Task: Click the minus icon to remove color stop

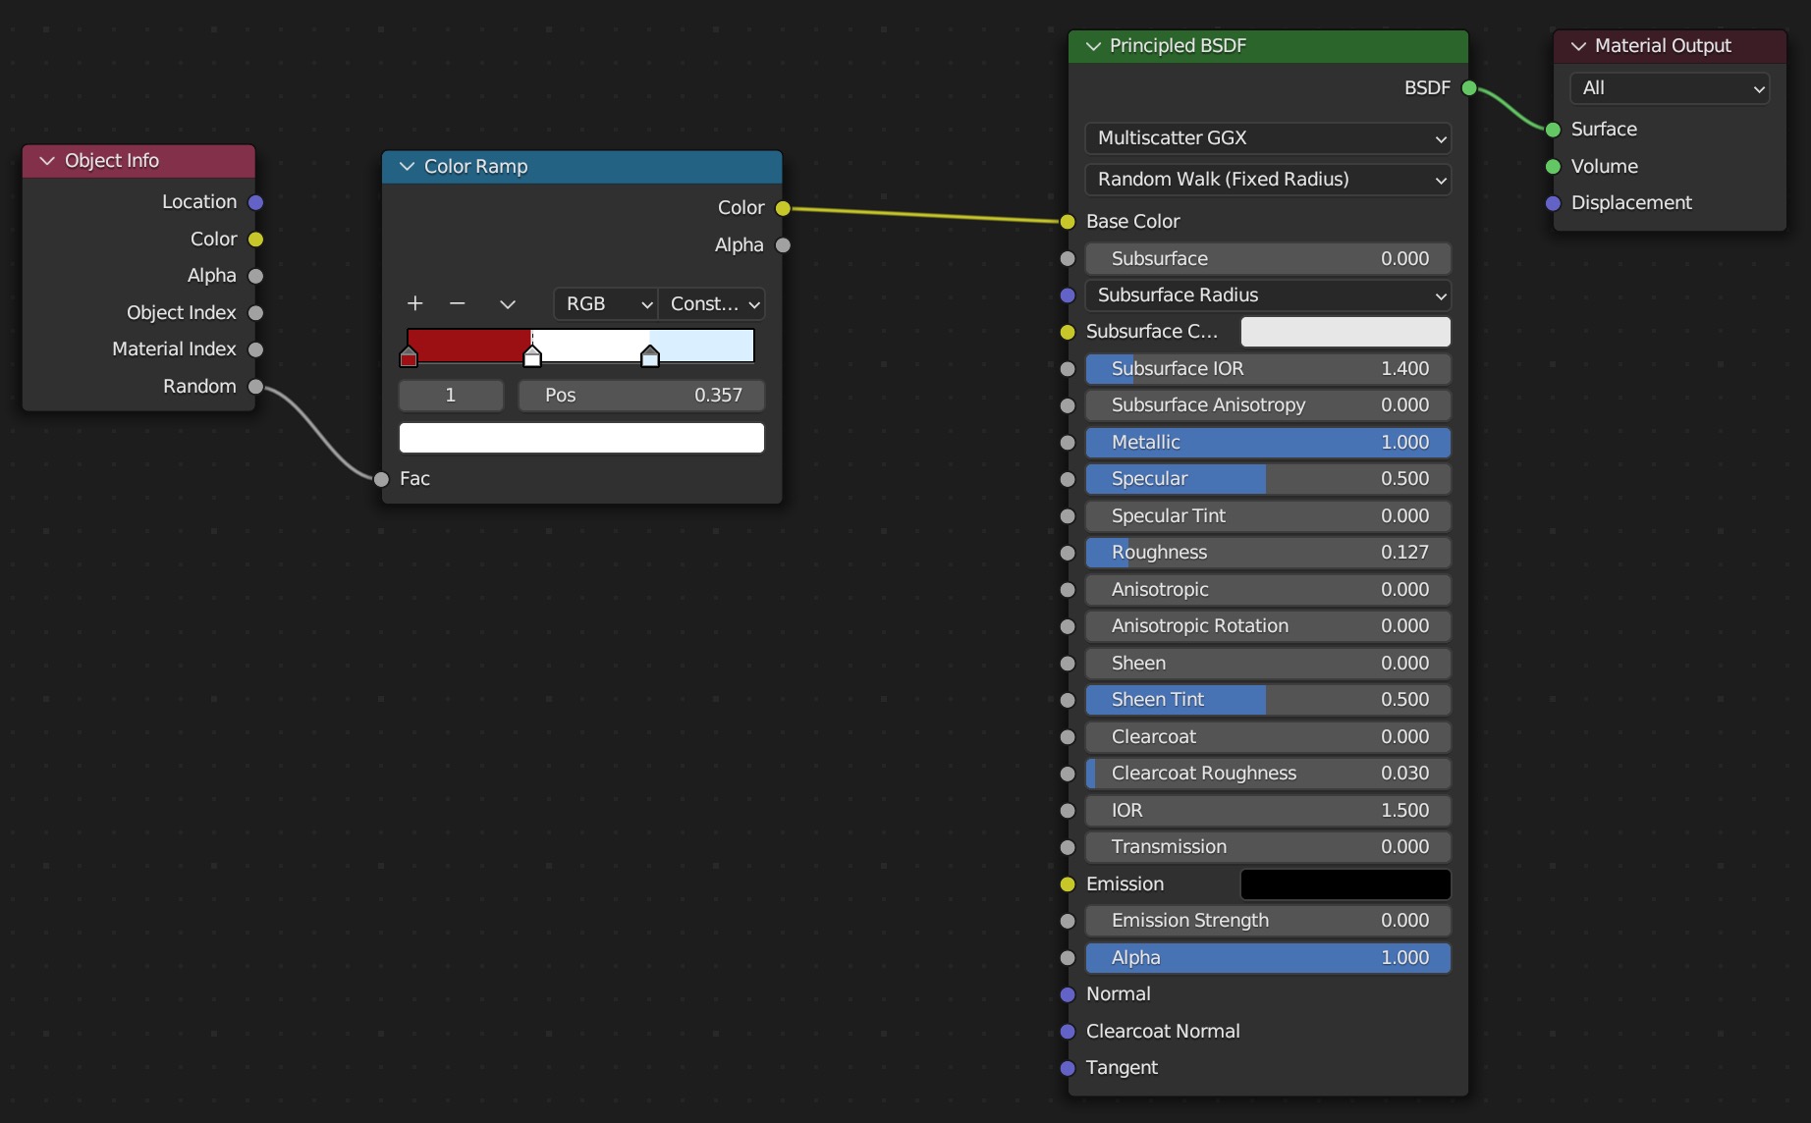Action: tap(457, 303)
